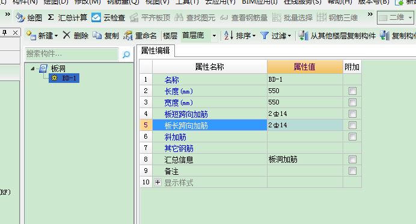Toggle 附加 checkbox for 宽度(mm)
The image size is (416, 224).
[352, 102]
